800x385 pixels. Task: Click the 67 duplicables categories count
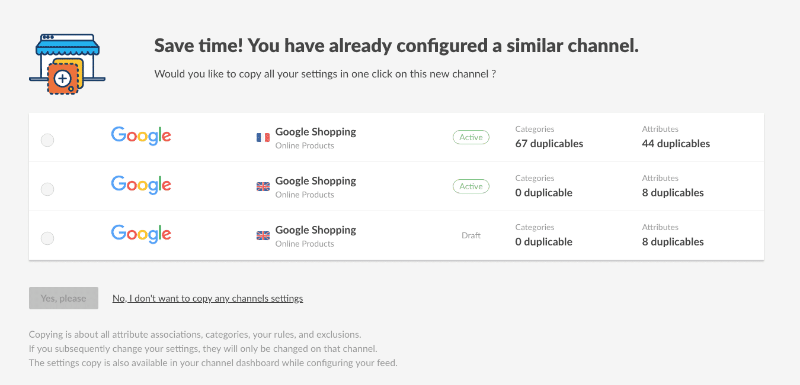tap(549, 144)
